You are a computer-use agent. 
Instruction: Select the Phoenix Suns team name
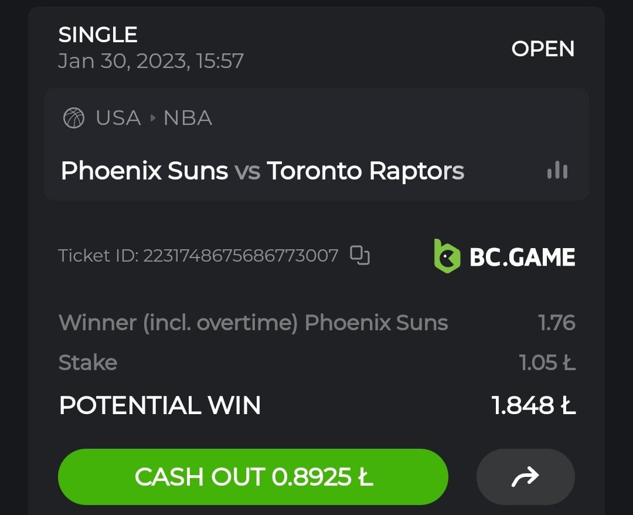pyautogui.click(x=144, y=171)
